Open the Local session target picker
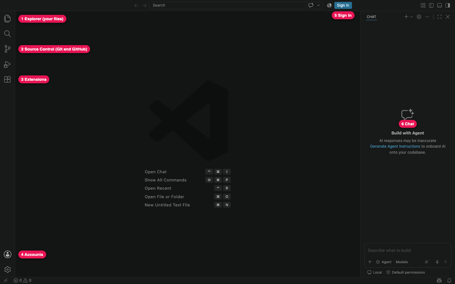Viewport: 455px width, 284px height. click(x=375, y=272)
